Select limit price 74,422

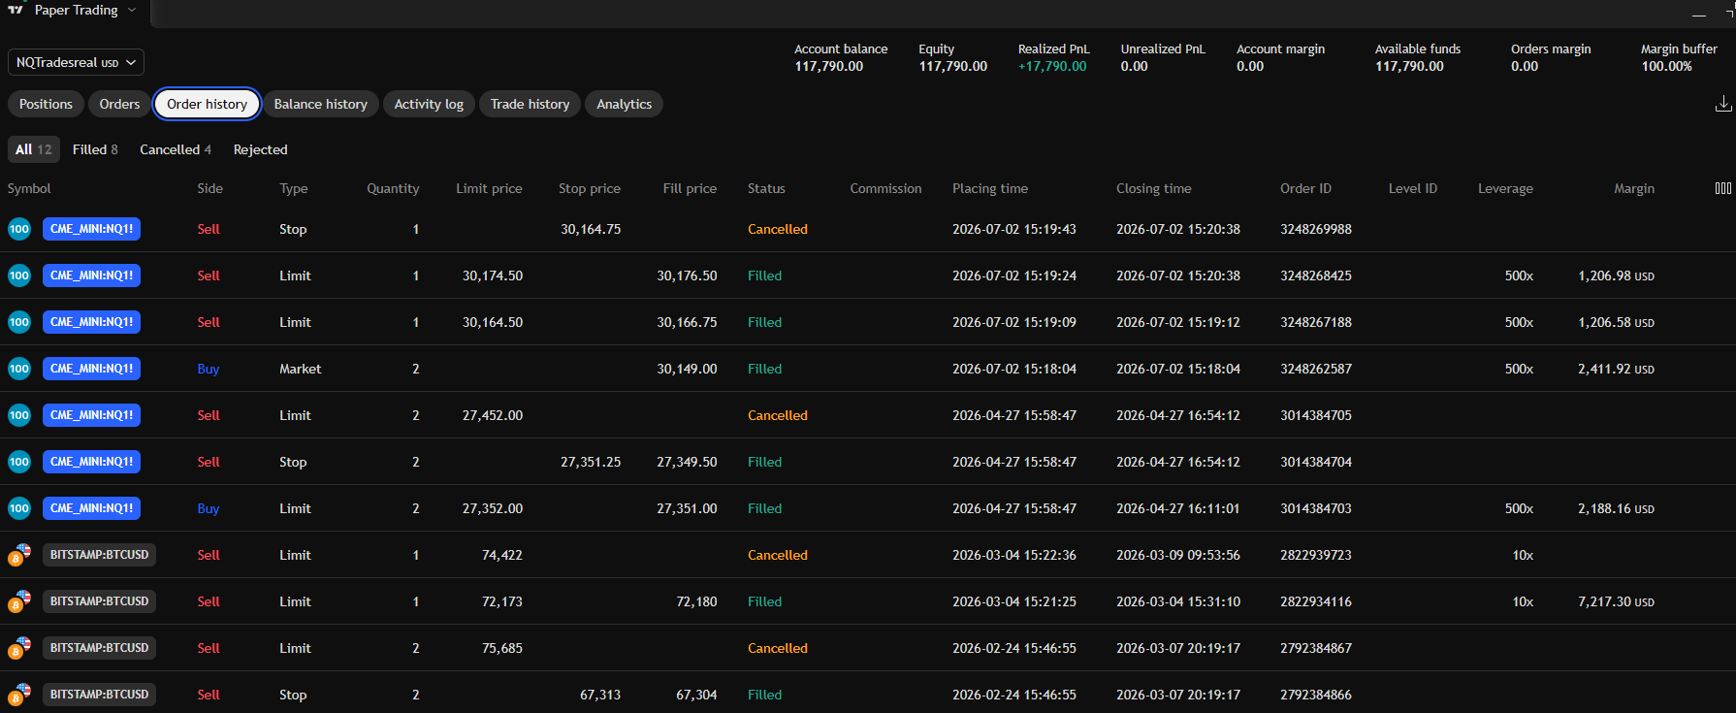point(502,555)
